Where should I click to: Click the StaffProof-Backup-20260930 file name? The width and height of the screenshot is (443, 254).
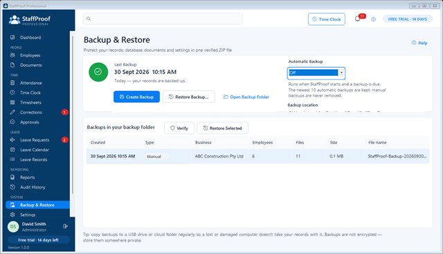point(397,156)
